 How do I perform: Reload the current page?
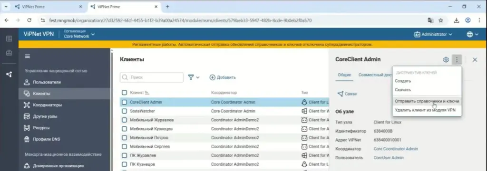(29, 20)
